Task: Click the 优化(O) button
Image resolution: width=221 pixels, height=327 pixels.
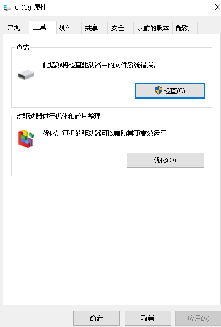Action: pyautogui.click(x=165, y=160)
